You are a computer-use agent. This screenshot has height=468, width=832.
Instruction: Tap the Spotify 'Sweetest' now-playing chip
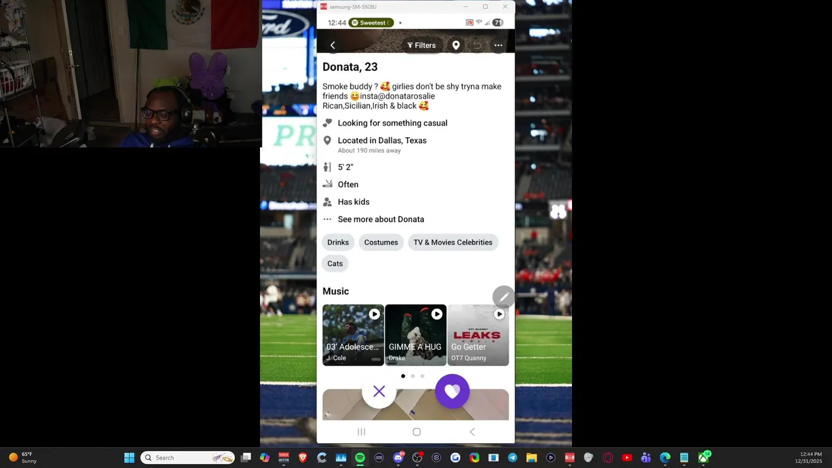pyautogui.click(x=371, y=23)
